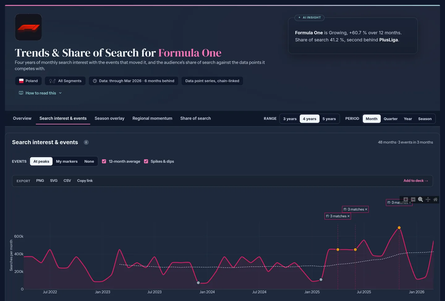Image resolution: width=445 pixels, height=301 pixels.
Task: Export data as CSV
Action: coord(67,181)
